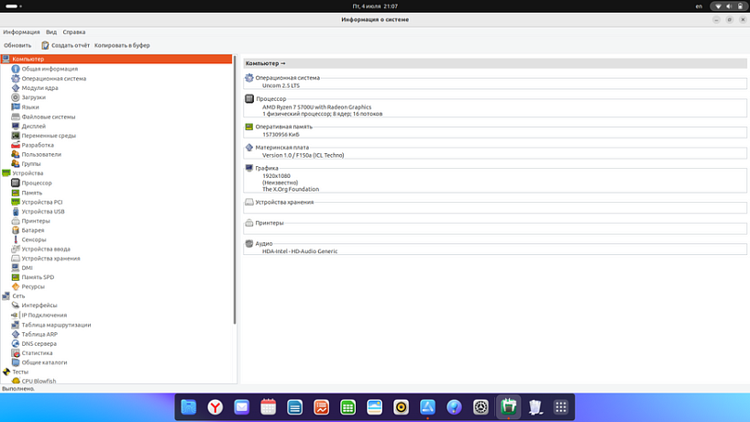The image size is (750, 422).
Task: Select the DNS servers entry
Action: (x=39, y=343)
